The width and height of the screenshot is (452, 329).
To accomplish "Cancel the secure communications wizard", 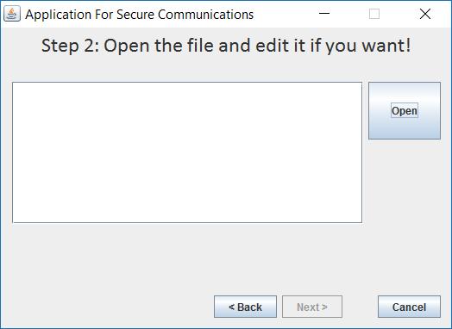I will click(409, 307).
